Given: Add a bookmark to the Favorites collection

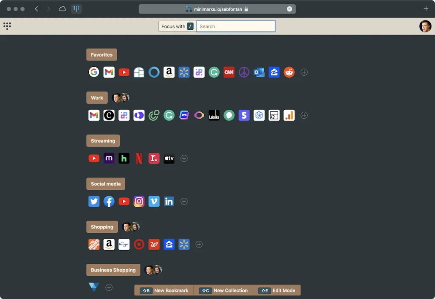Looking at the screenshot, I should coord(304,72).
